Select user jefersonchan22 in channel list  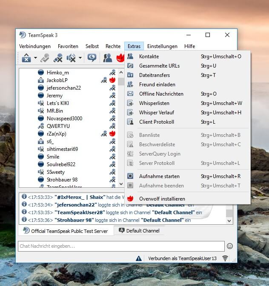coord(64,88)
